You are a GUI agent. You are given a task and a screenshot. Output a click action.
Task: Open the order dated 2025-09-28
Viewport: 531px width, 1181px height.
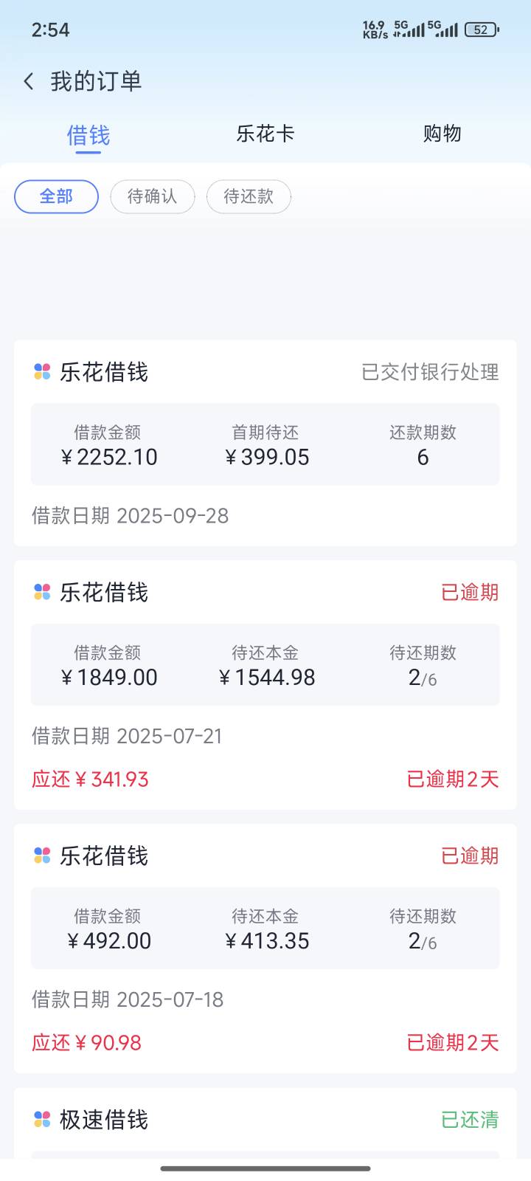pyautogui.click(x=265, y=443)
